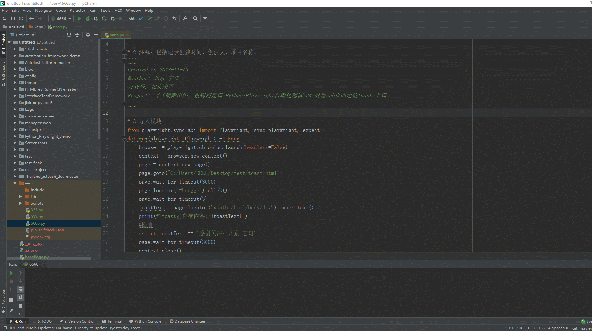Open the Tools menu
The image size is (592, 331).
click(105, 11)
